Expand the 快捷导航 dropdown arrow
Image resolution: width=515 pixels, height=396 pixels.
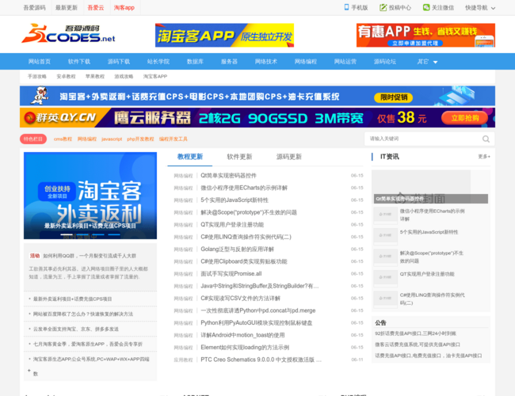(x=493, y=8)
